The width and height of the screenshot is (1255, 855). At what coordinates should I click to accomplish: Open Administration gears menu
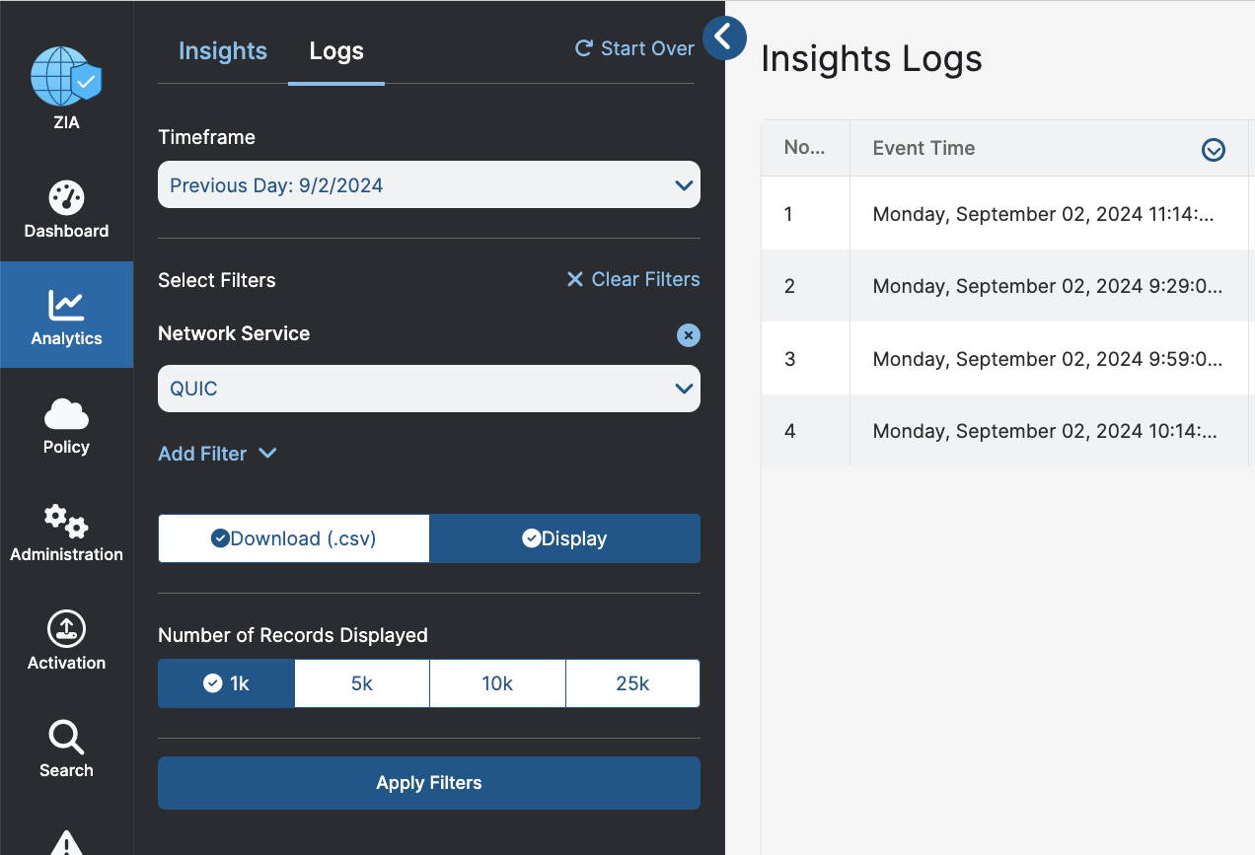tap(66, 532)
